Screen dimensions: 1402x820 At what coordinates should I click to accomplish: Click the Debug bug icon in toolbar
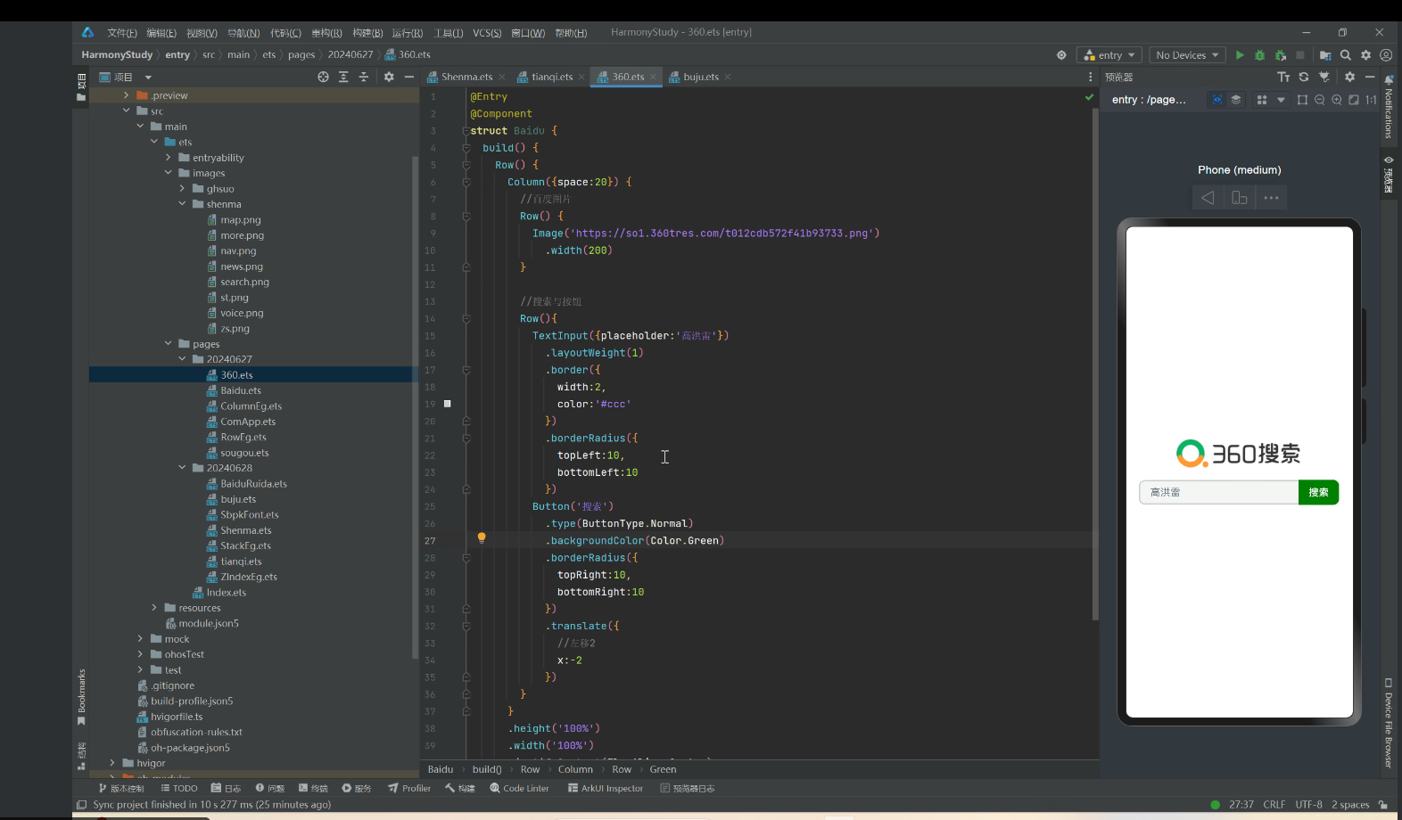(x=1259, y=55)
